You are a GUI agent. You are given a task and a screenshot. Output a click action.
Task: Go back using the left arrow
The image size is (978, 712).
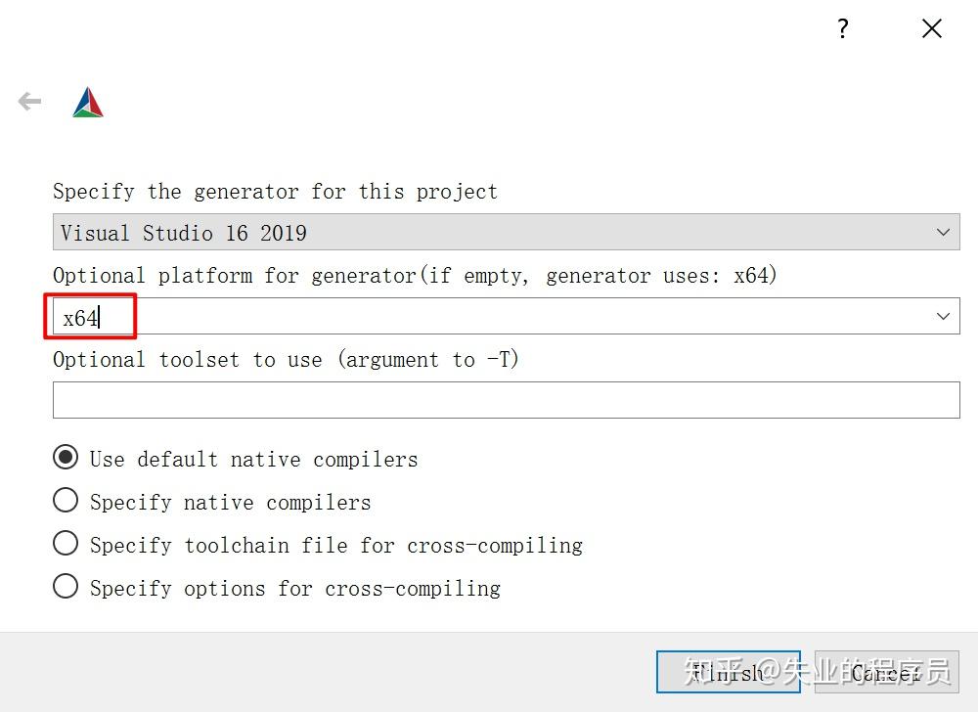[29, 102]
